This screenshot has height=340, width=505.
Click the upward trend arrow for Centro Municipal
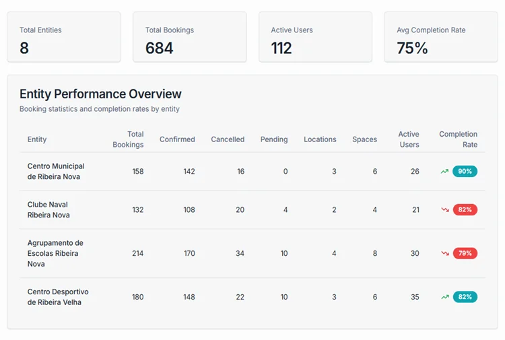444,172
